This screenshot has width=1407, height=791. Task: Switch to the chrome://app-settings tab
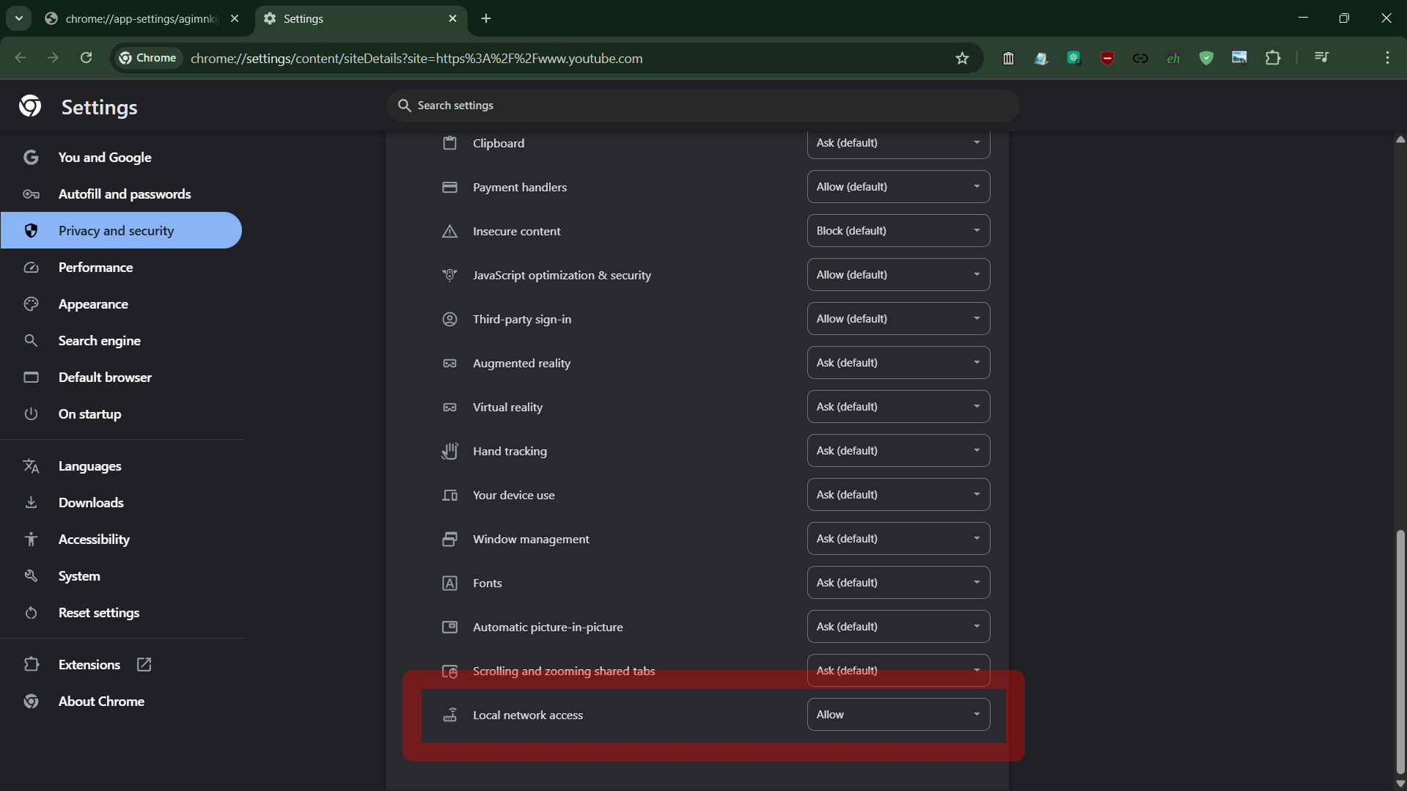tap(141, 19)
